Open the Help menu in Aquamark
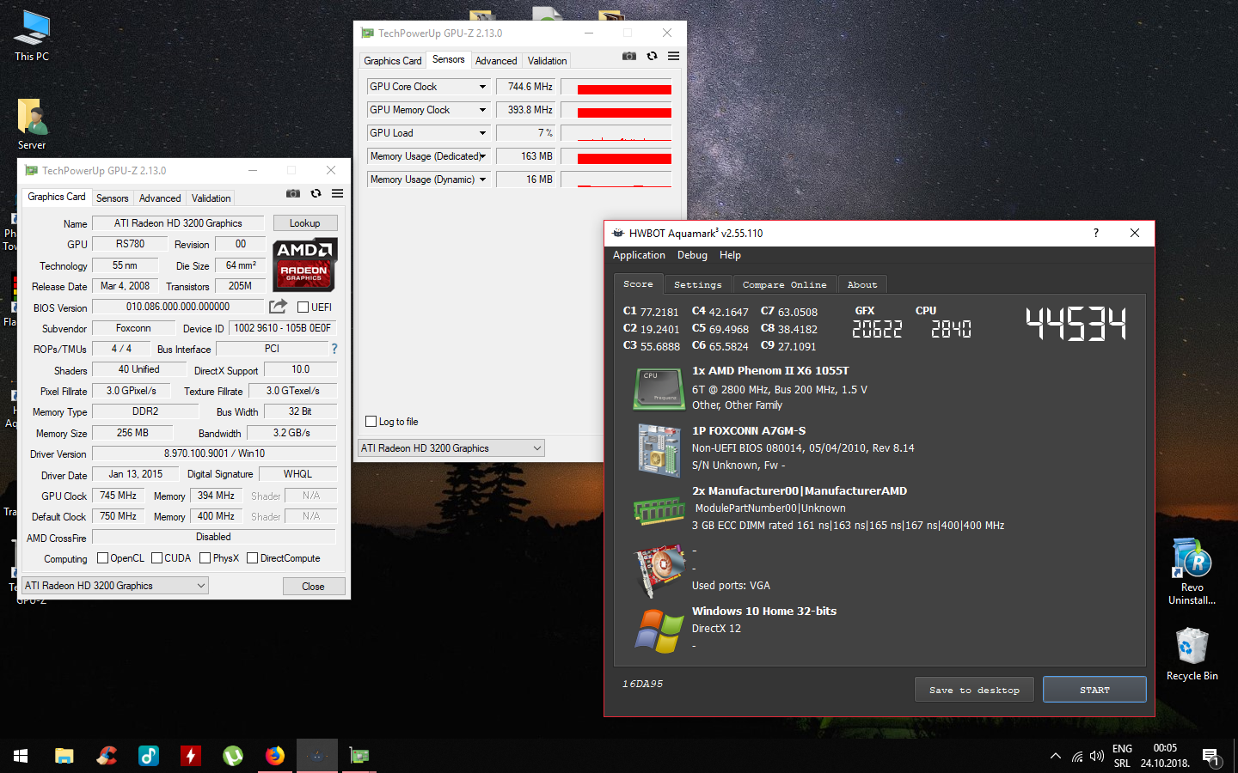The width and height of the screenshot is (1238, 773). [x=730, y=255]
